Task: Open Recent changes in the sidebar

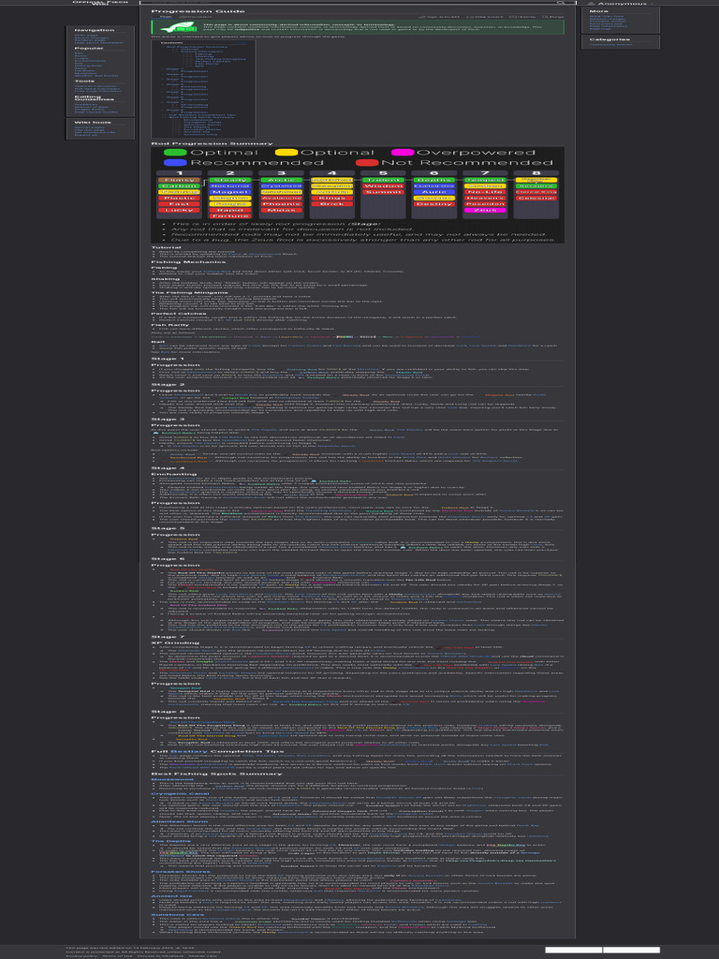Action: pos(91,37)
